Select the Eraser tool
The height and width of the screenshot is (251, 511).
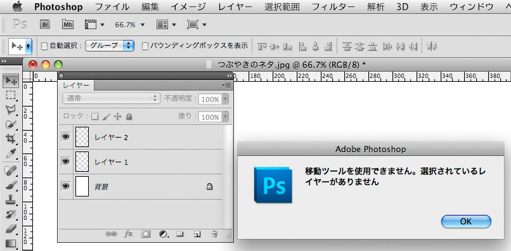coord(11,229)
